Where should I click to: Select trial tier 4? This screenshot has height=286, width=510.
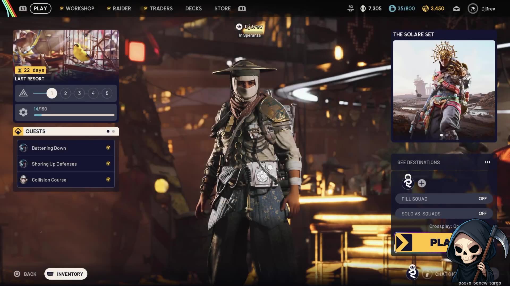pyautogui.click(x=93, y=93)
